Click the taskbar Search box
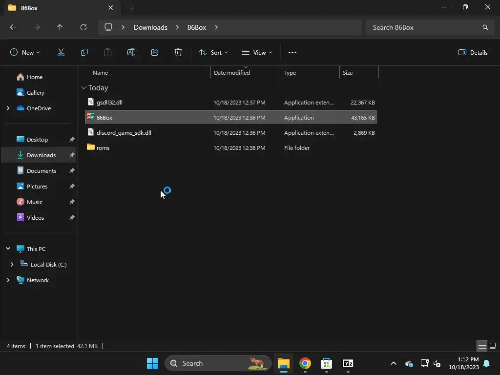Screen dimensions: 500x375 218,363
